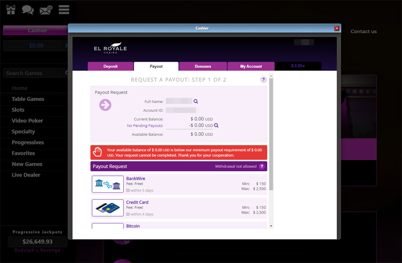402x263 pixels.
Task: Open the New Games category
Action: tap(27, 164)
